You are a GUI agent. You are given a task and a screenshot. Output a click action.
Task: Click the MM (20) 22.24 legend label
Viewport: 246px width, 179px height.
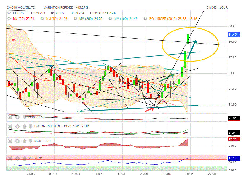(23, 19)
